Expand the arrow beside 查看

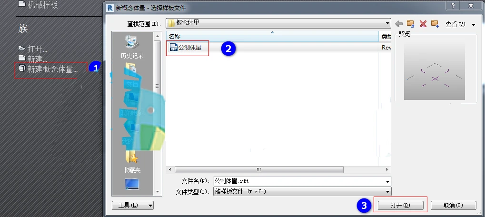[474, 24]
